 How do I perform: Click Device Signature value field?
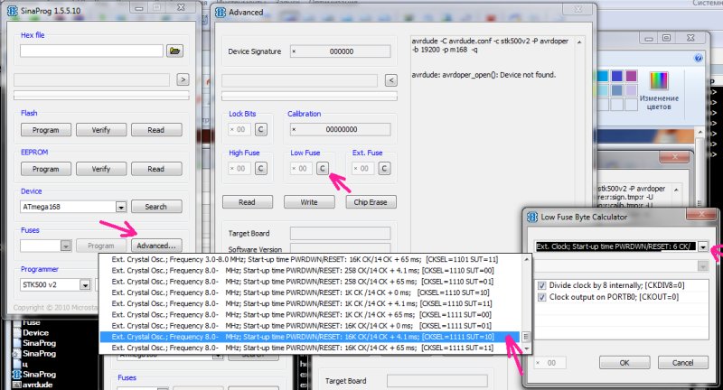click(x=341, y=51)
